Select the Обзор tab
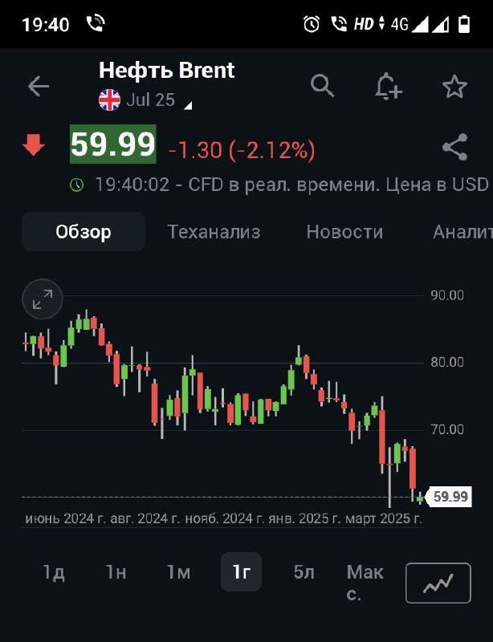The image size is (493, 642). [84, 232]
